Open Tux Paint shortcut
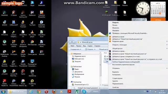168x94 pixels. pos(32,23)
